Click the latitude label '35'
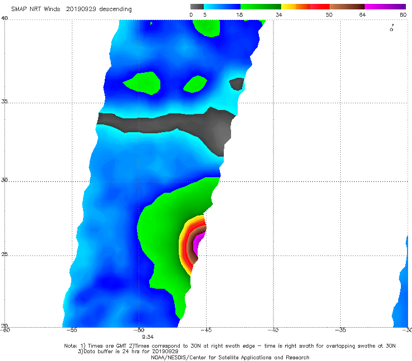The width and height of the screenshot is (412, 361). [x=4, y=102]
